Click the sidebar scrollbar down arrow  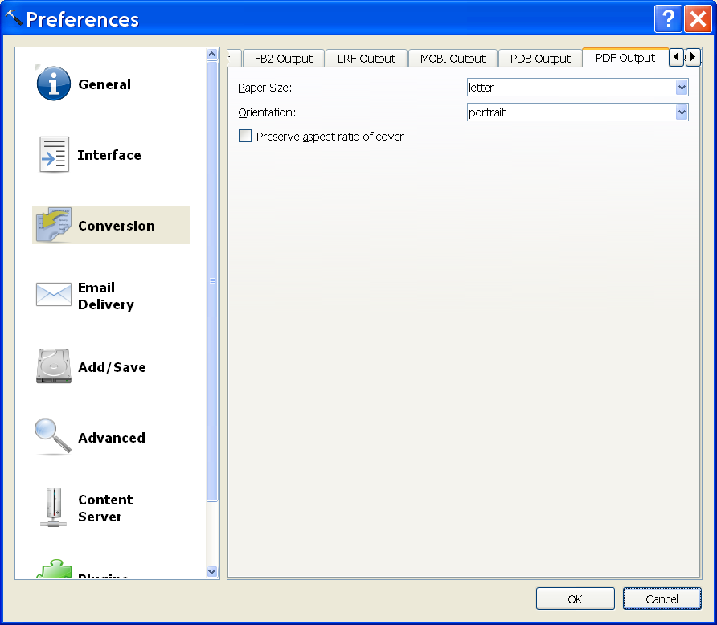point(211,571)
